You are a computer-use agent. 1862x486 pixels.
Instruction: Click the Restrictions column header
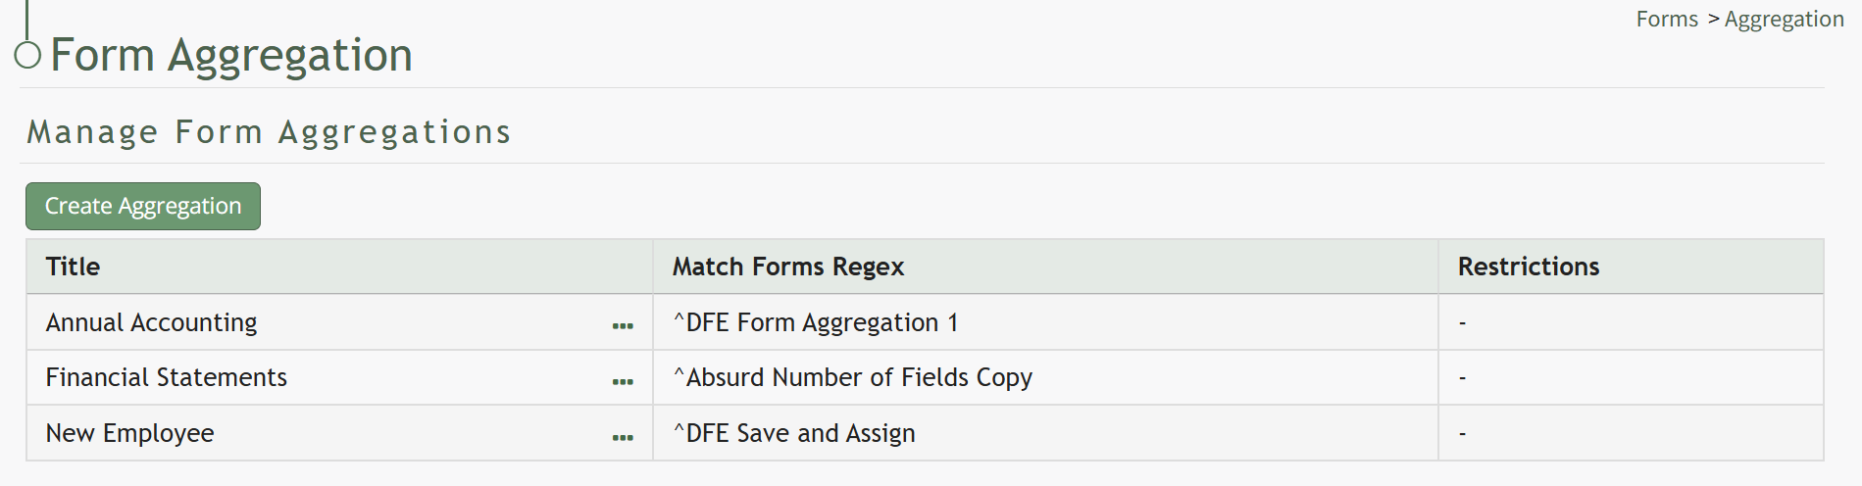click(1529, 267)
